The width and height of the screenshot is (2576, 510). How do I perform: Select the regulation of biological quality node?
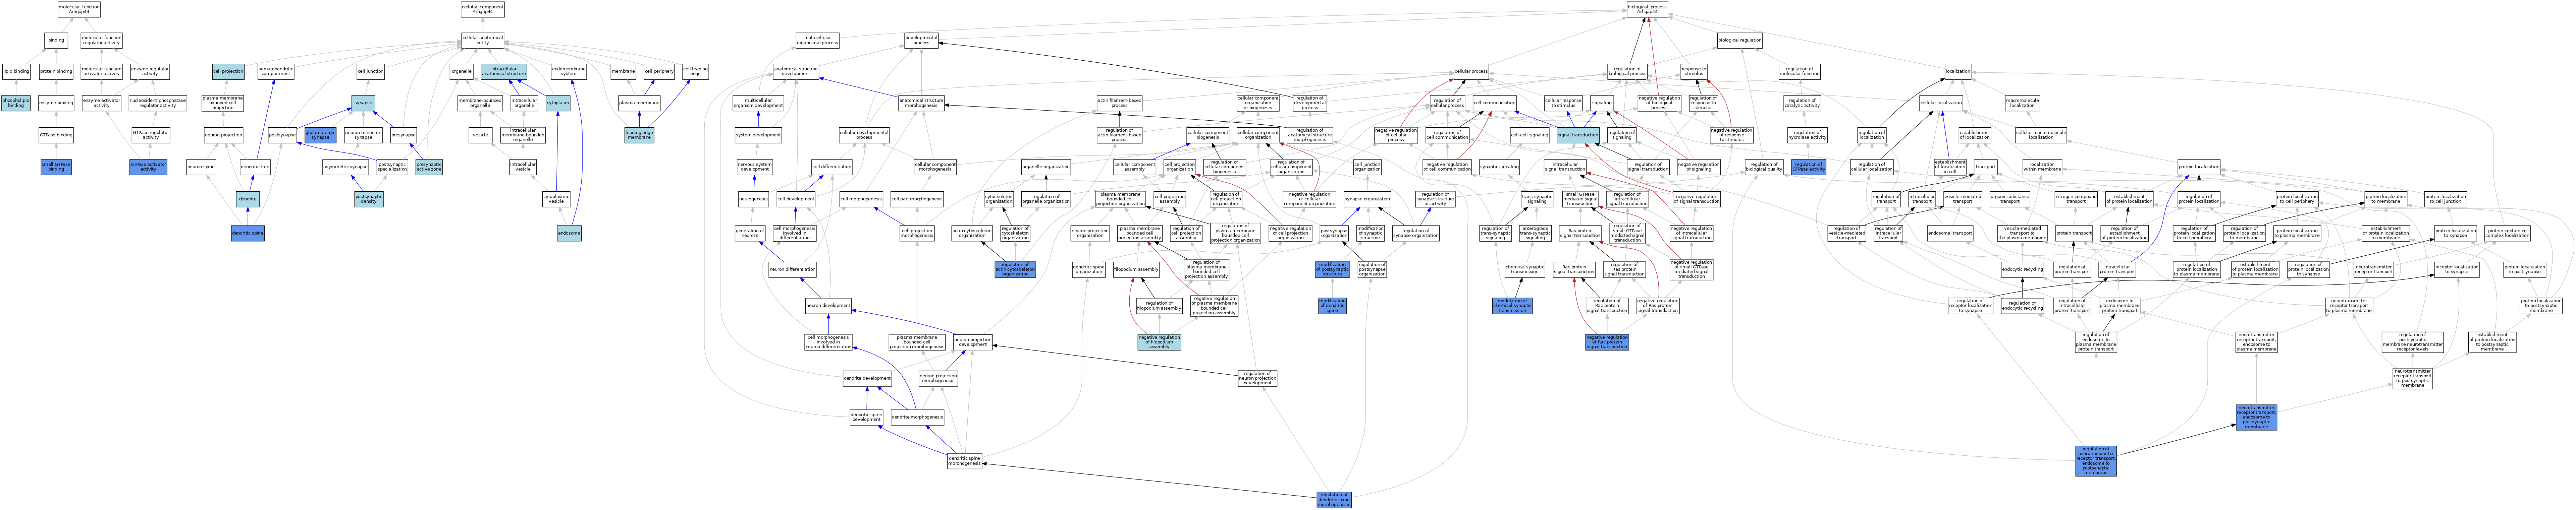coord(1764,168)
